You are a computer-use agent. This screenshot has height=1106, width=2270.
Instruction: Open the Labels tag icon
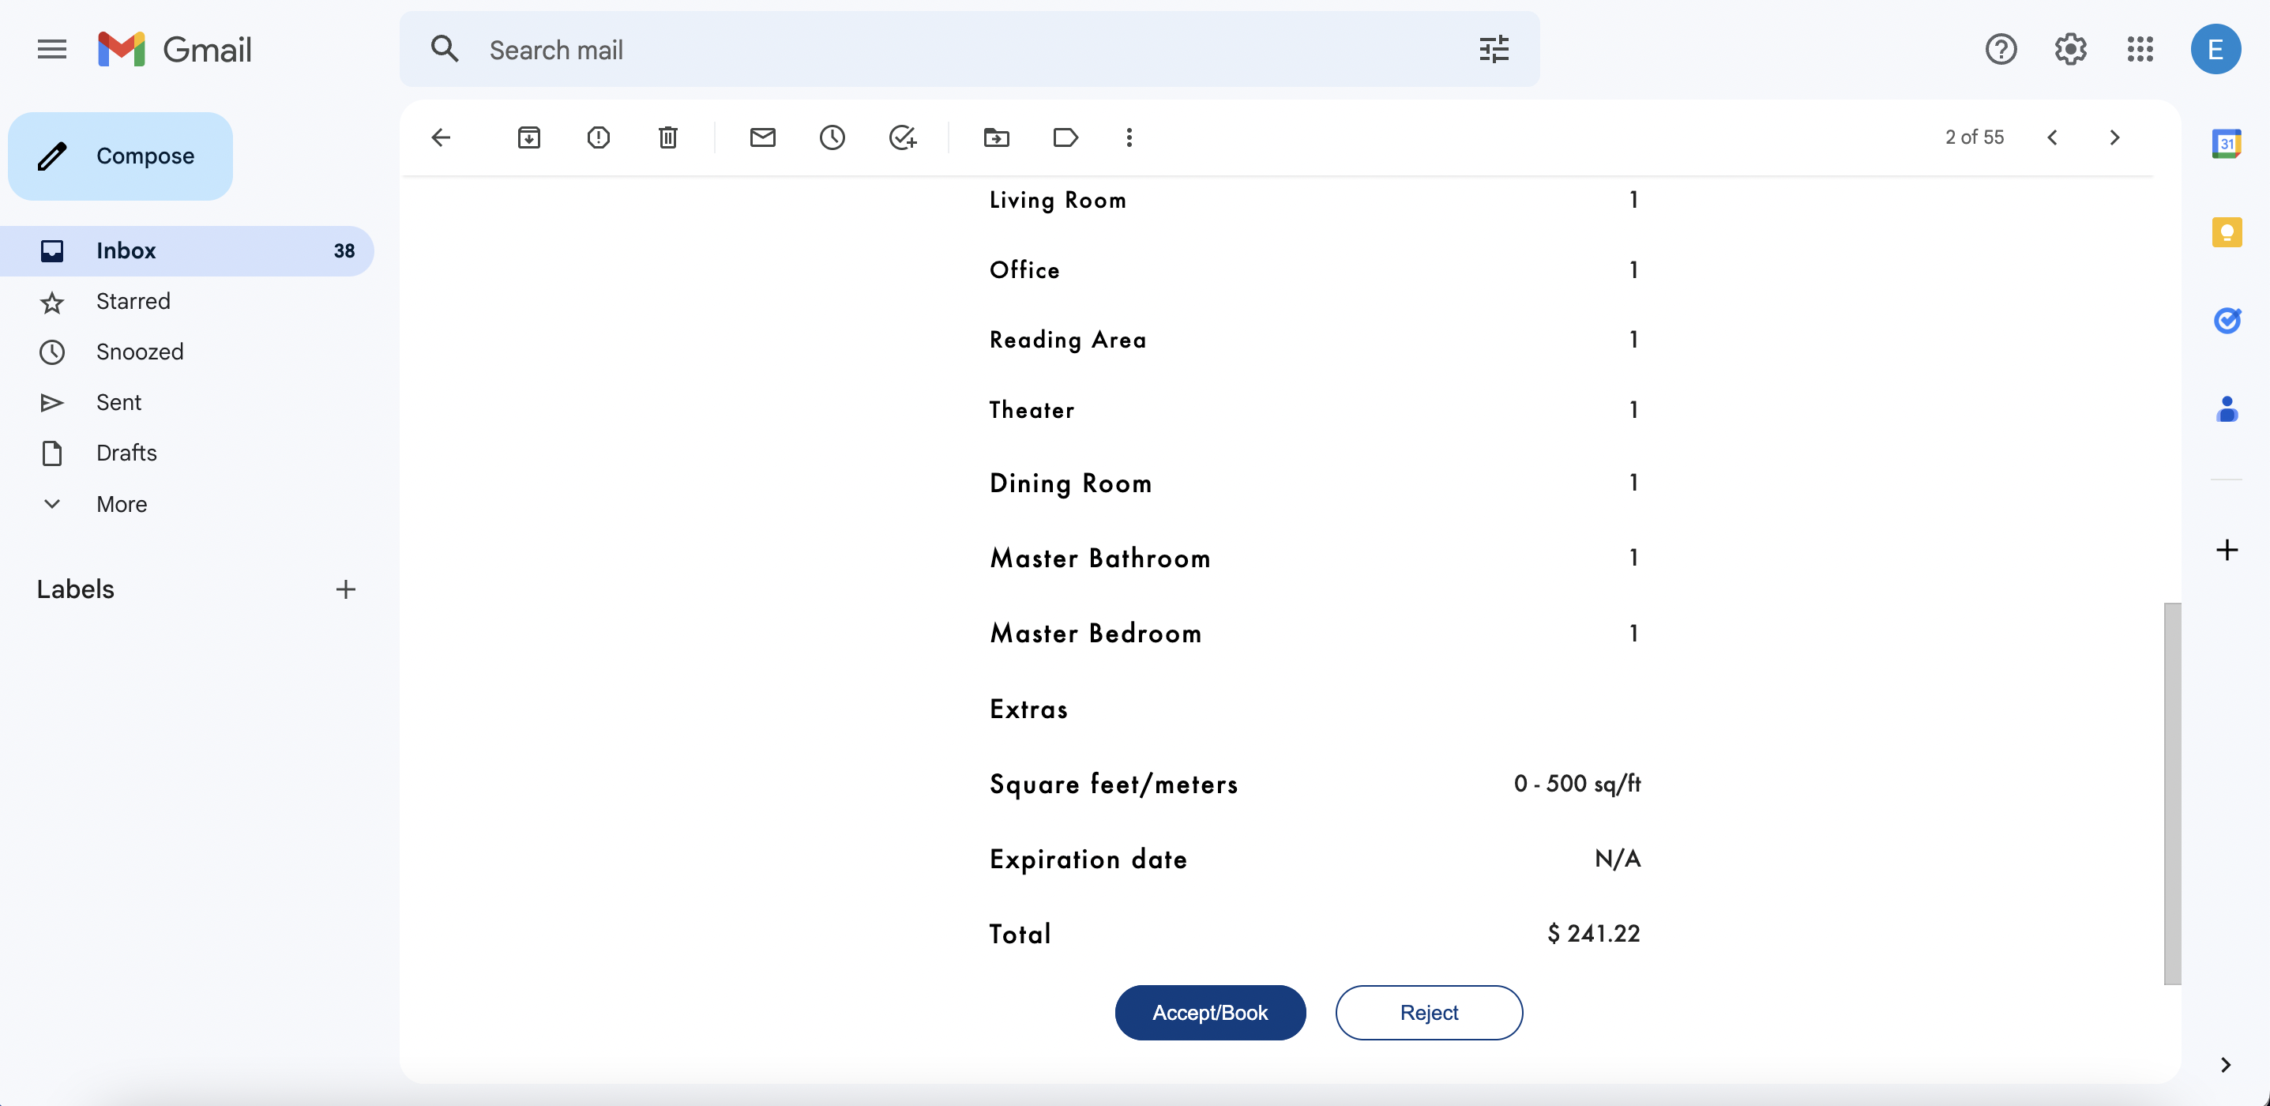(1065, 137)
